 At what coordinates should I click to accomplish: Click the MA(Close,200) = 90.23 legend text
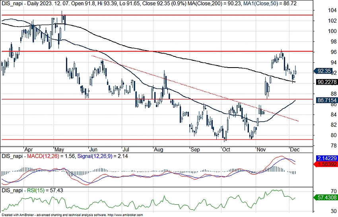214,4
